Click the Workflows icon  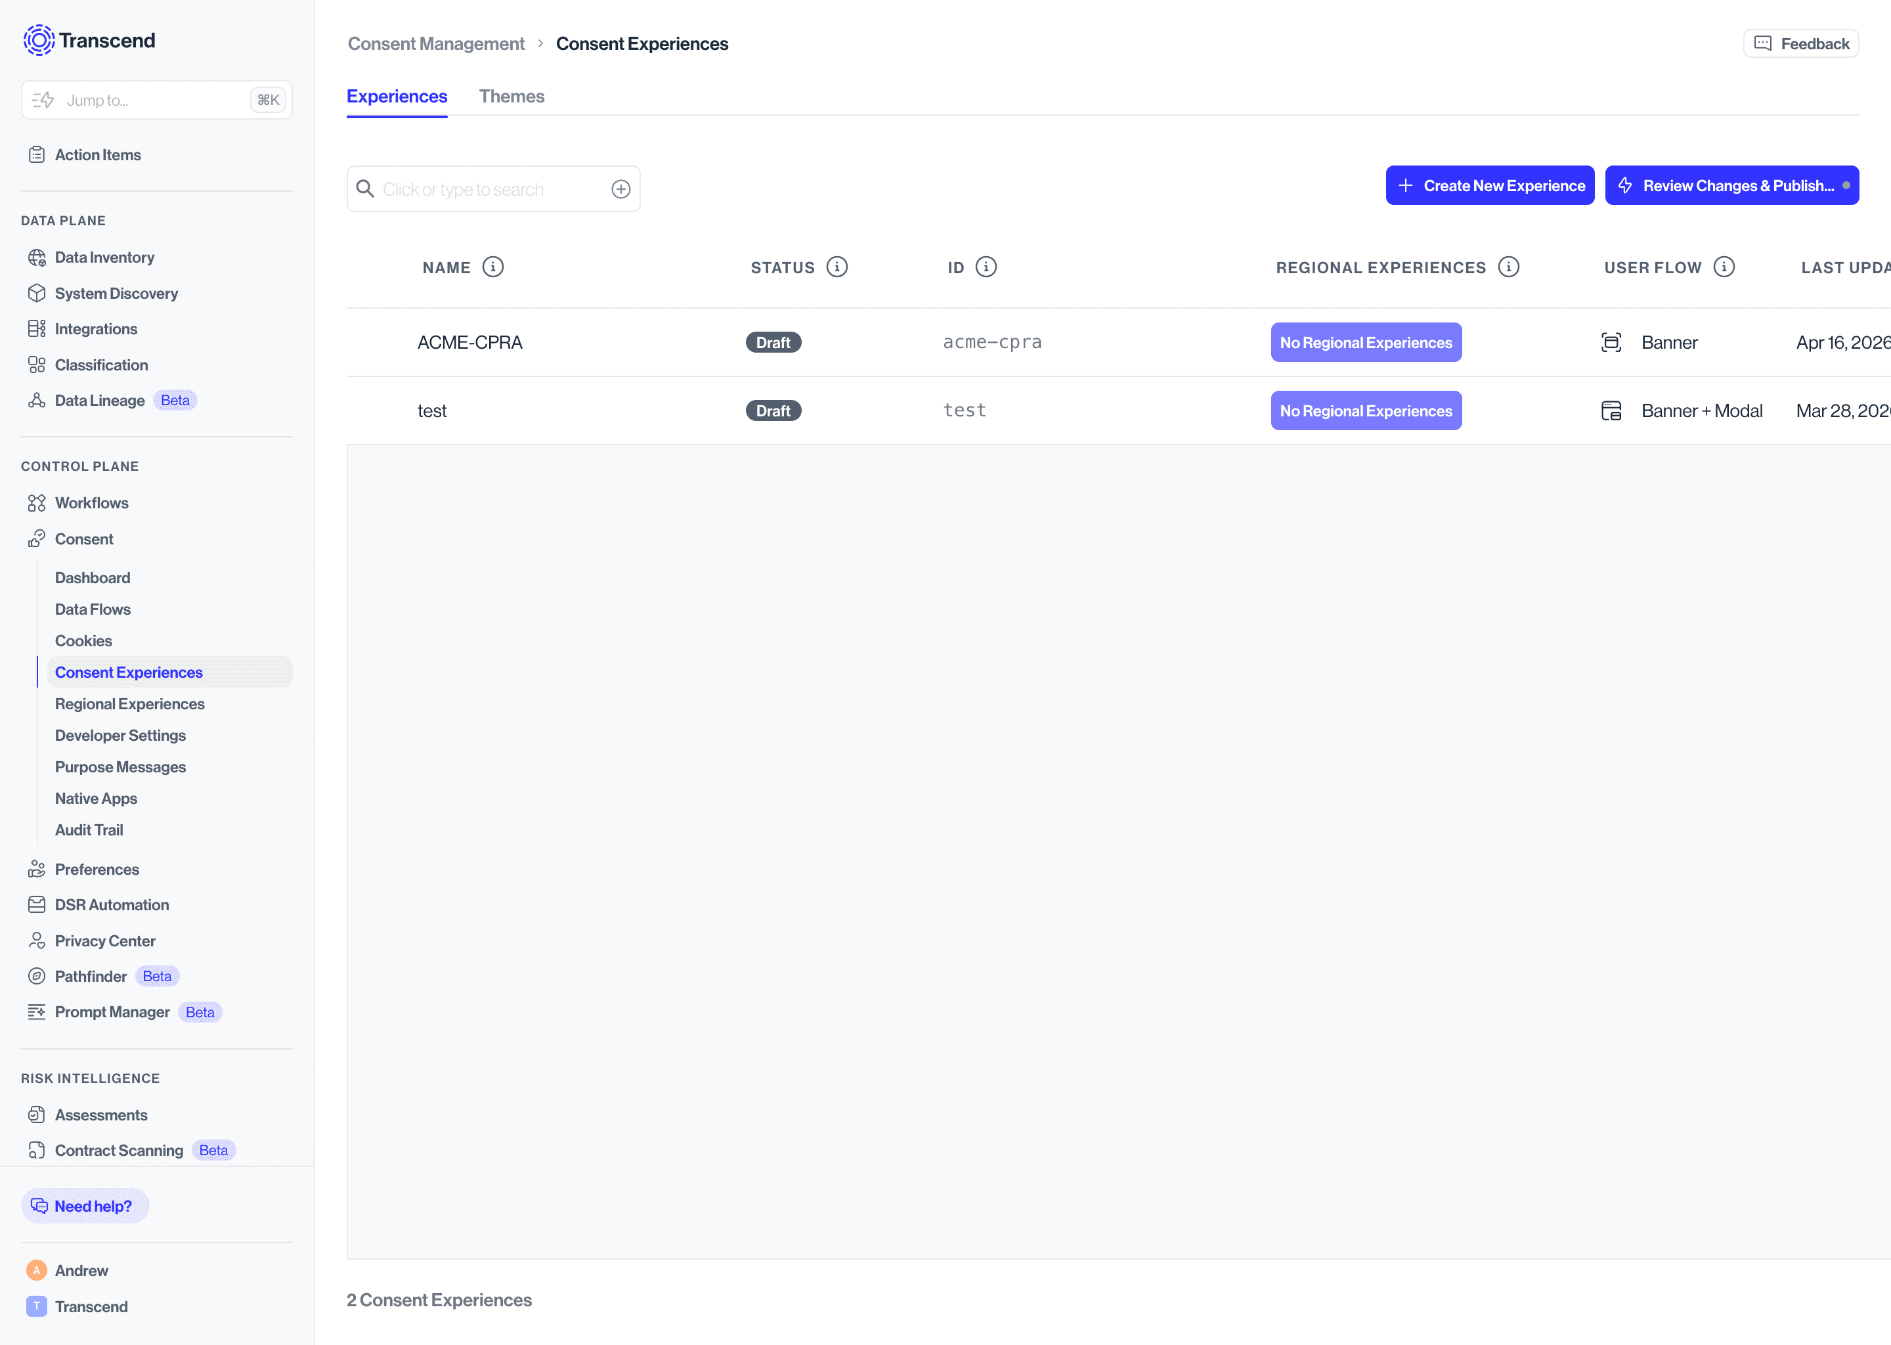pyautogui.click(x=36, y=504)
